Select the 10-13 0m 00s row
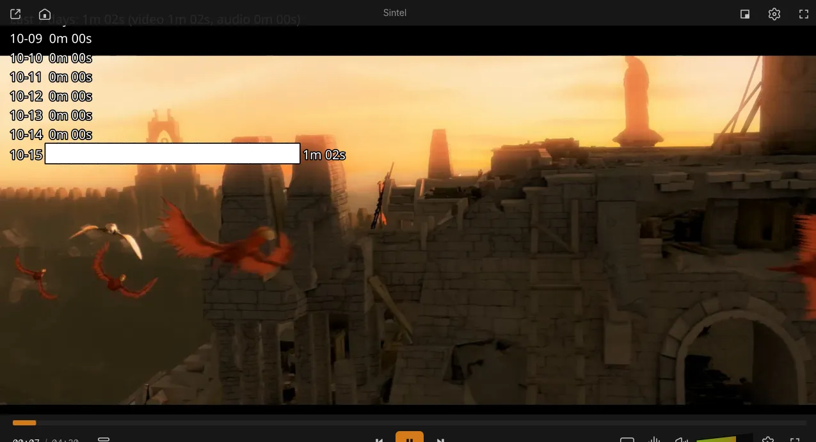The image size is (816, 442). click(51, 116)
